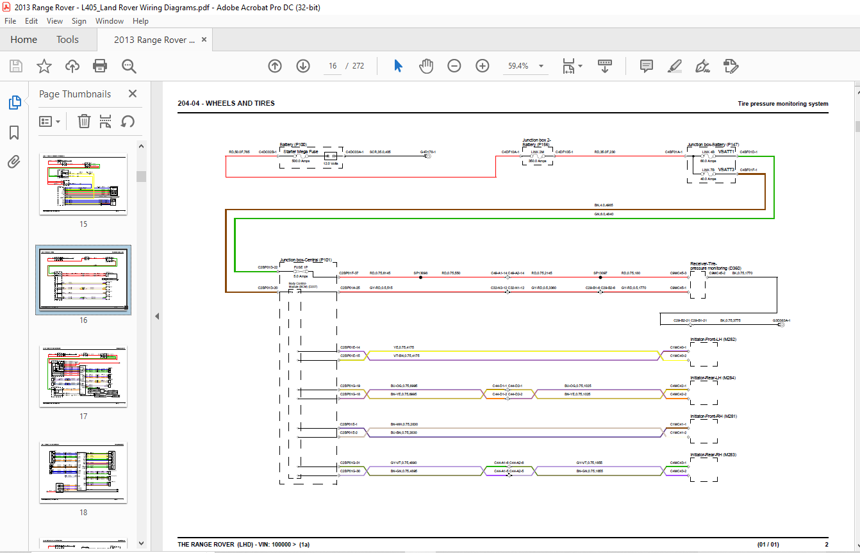The image size is (860, 553).
Task: Open the View menu
Action: coord(55,21)
